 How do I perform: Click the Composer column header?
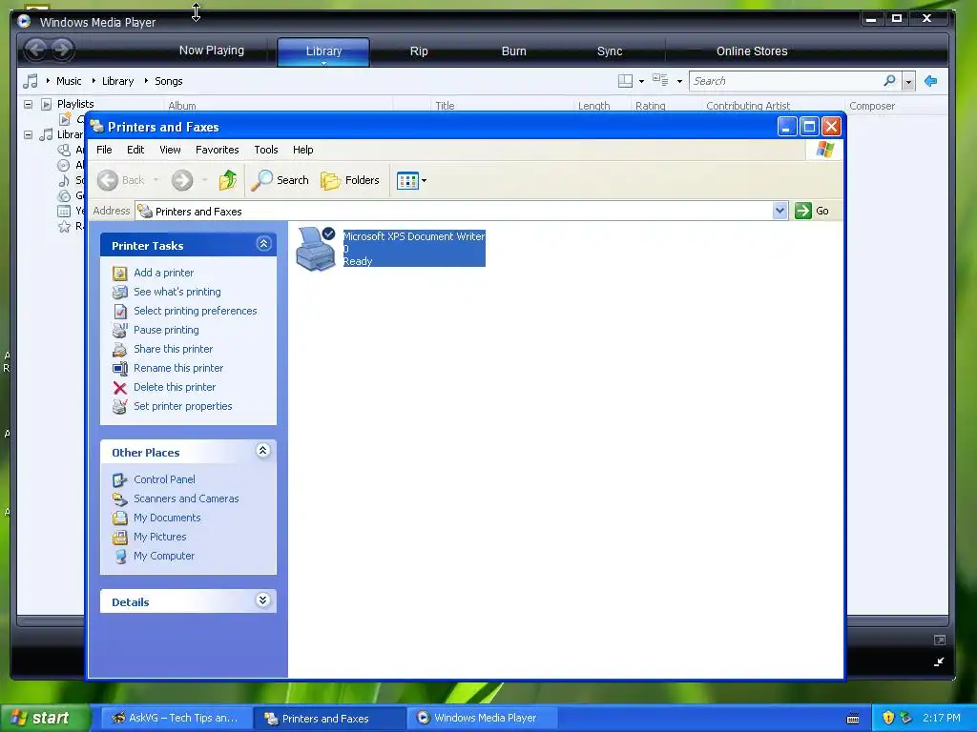tap(872, 106)
